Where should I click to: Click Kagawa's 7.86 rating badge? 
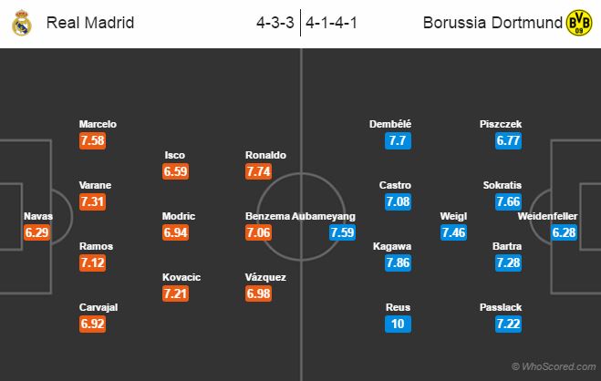(398, 263)
